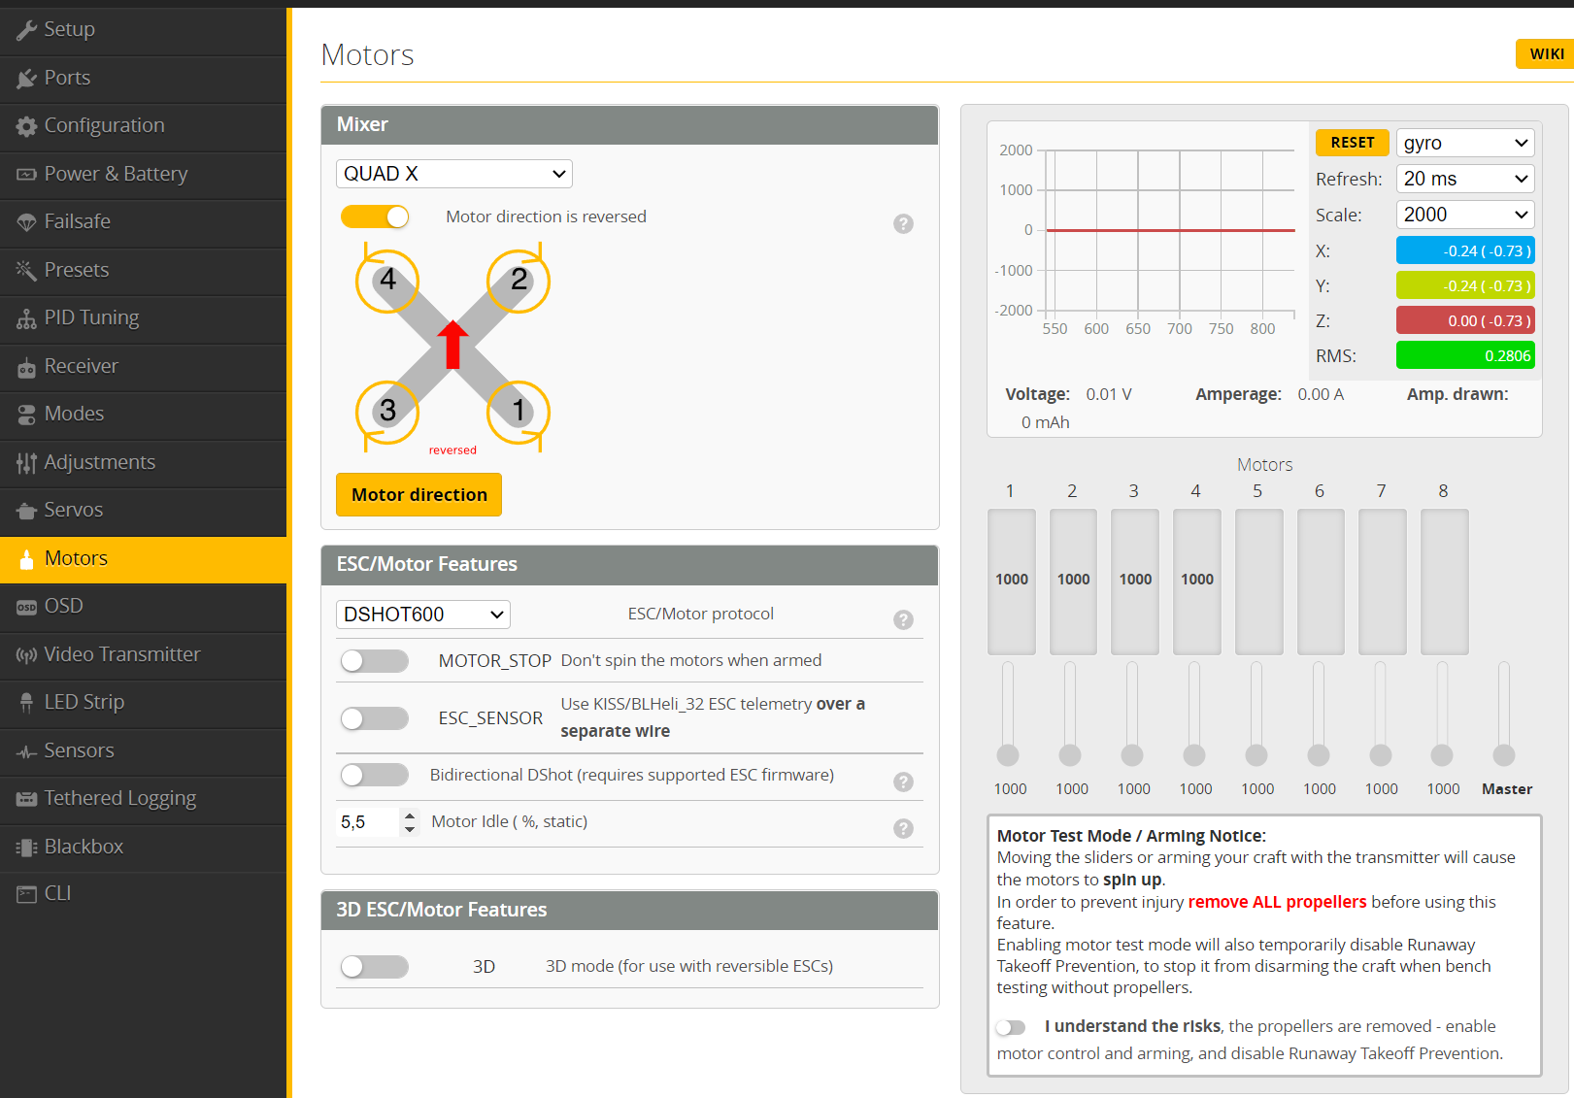Expand the DSHOT600 protocol dropdown
1574x1098 pixels.
(x=422, y=615)
